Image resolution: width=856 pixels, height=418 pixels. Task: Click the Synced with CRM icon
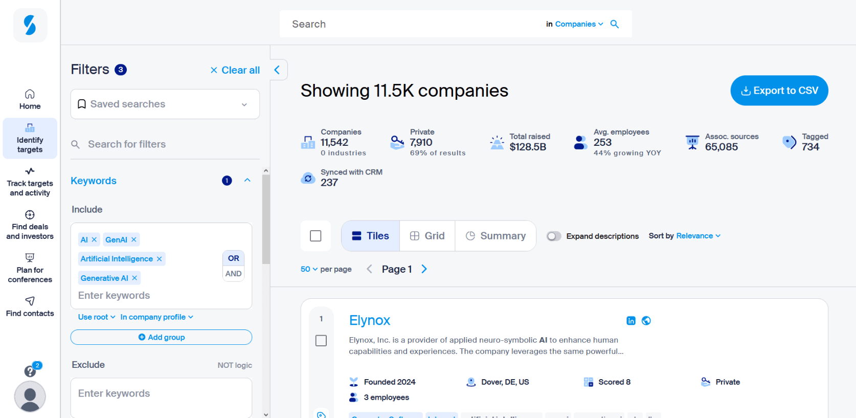coord(308,178)
